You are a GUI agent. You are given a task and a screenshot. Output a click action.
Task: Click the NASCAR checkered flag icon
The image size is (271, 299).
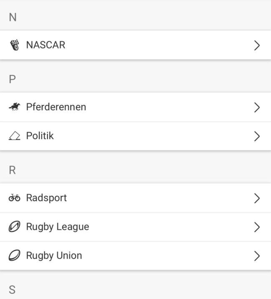pos(14,45)
